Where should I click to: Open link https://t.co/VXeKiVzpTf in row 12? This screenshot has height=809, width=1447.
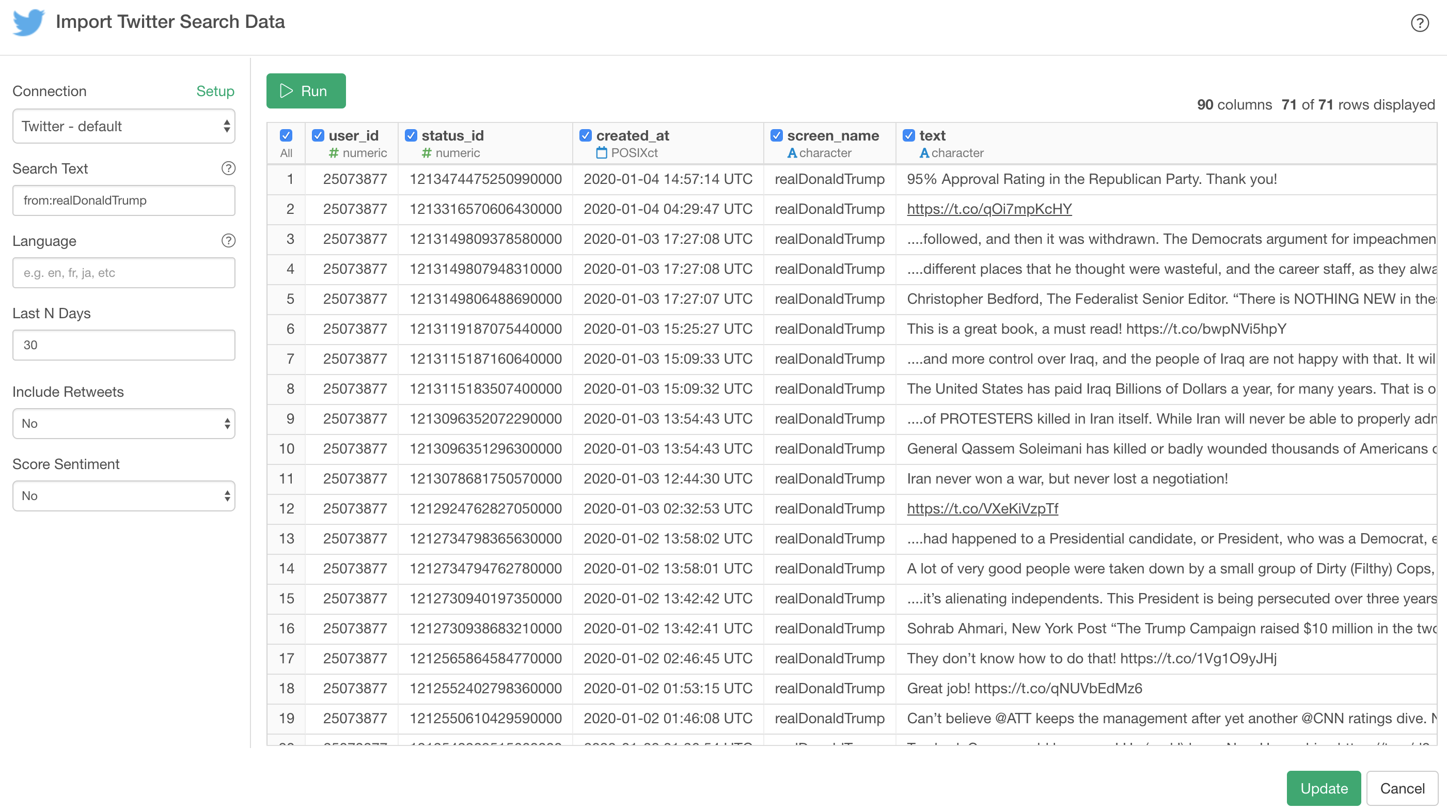(982, 508)
